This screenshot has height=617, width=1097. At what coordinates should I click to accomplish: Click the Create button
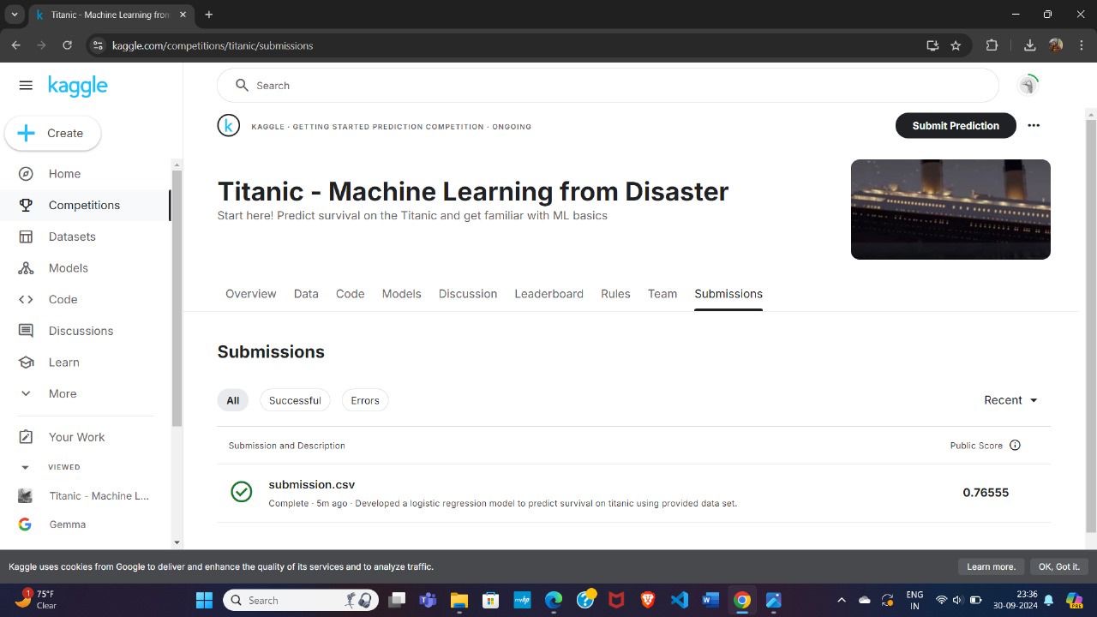point(52,133)
